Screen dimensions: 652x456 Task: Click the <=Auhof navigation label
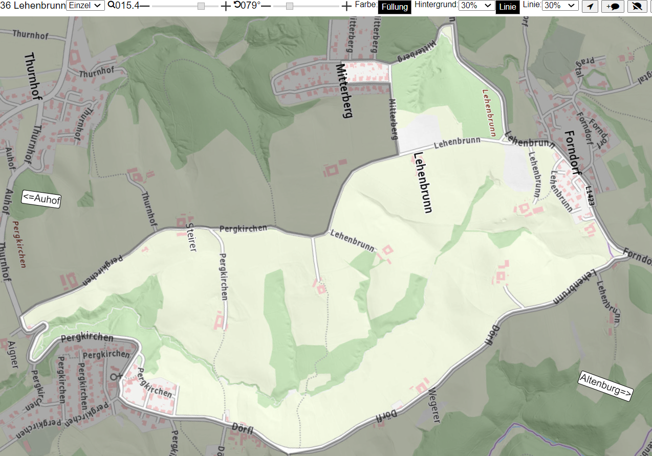point(41,199)
